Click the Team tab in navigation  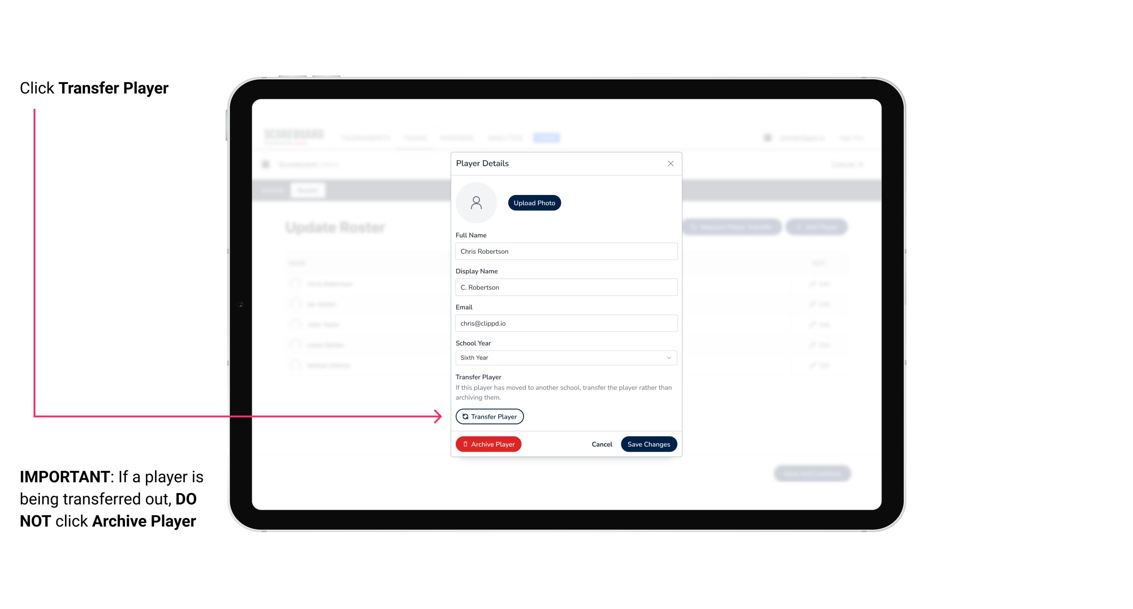point(417,137)
